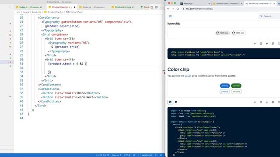Open Icon chip demo in StackBlitz
The height and width of the screenshot is (157, 280).
pos(267,44)
